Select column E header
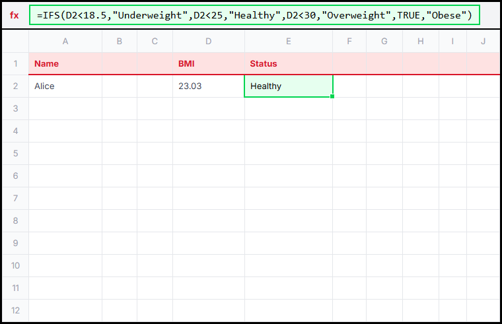Viewport: 502px width, 324px height. tap(289, 42)
